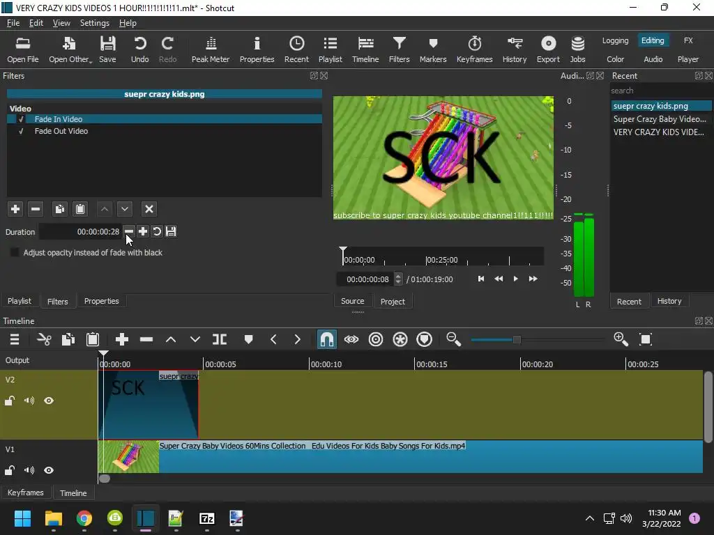This screenshot has width=714, height=535.
Task: Remove the selected filter with minus button
Action: (35, 209)
